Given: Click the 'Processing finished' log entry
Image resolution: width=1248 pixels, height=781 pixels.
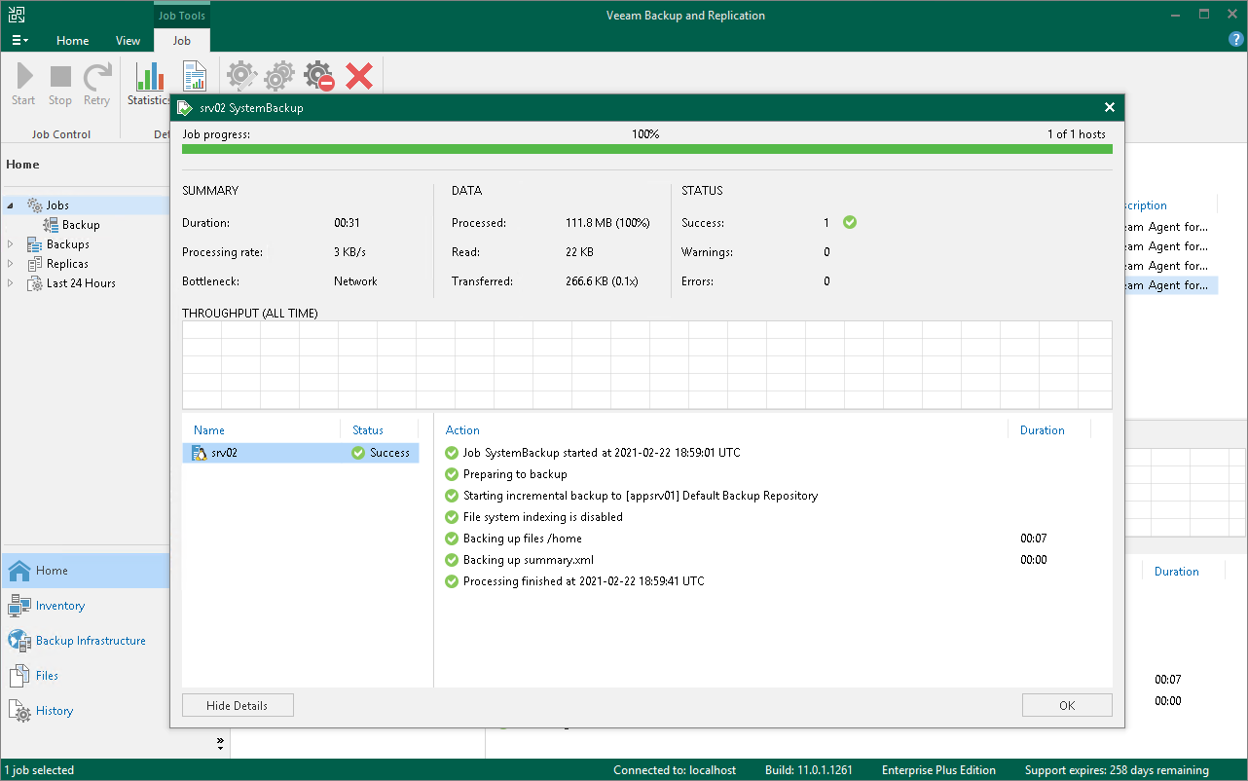Looking at the screenshot, I should point(584,581).
